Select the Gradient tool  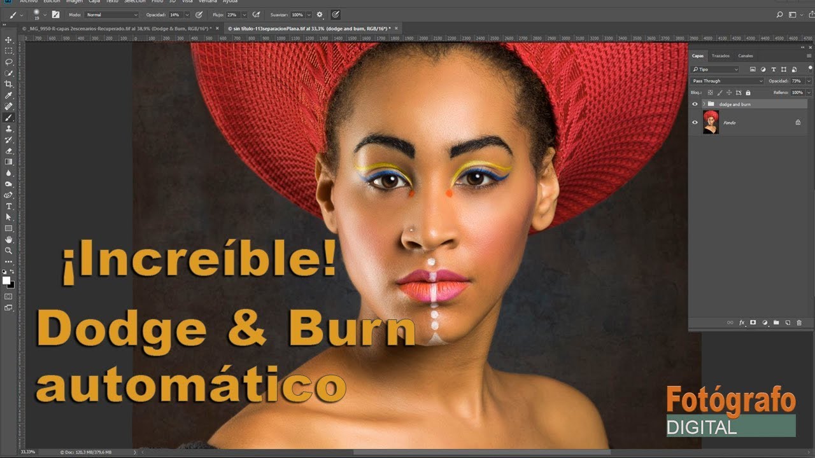[x=9, y=162]
